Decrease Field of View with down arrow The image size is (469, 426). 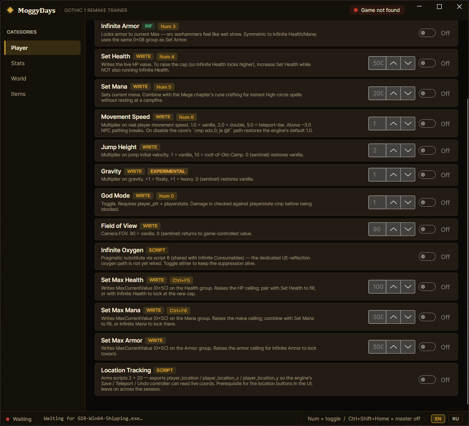[x=408, y=229]
